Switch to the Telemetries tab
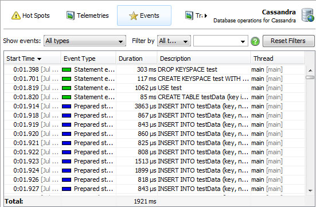This screenshot has height=207, width=316. click(87, 15)
